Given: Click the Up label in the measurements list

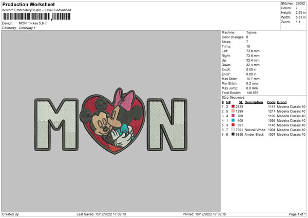Looking at the screenshot, I should (x=224, y=60).
